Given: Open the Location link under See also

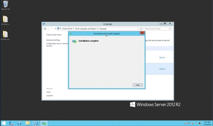Looking at the screenshot, I should [50, 96].
